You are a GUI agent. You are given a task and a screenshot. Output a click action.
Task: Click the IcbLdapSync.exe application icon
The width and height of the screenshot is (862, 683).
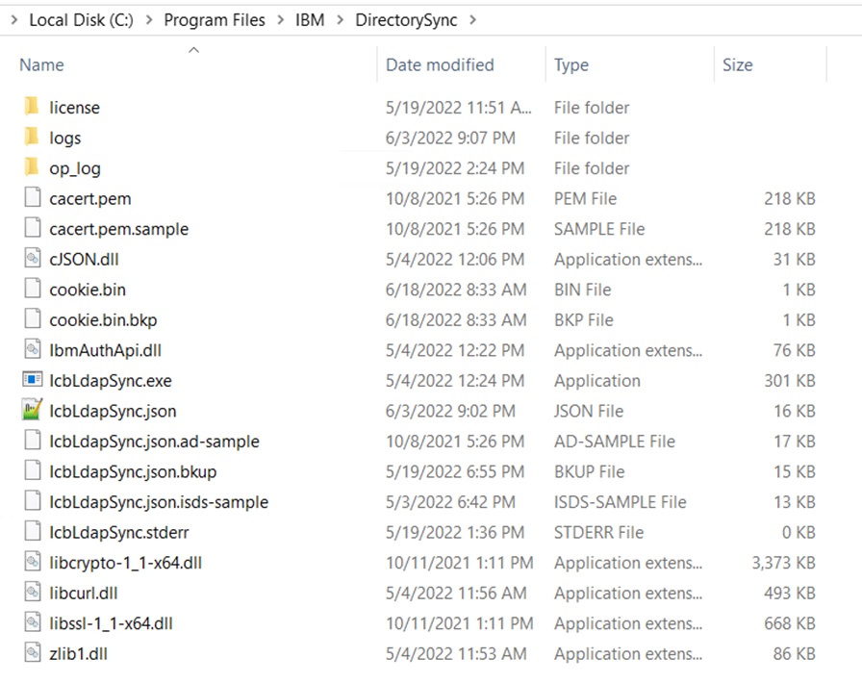[x=33, y=379]
